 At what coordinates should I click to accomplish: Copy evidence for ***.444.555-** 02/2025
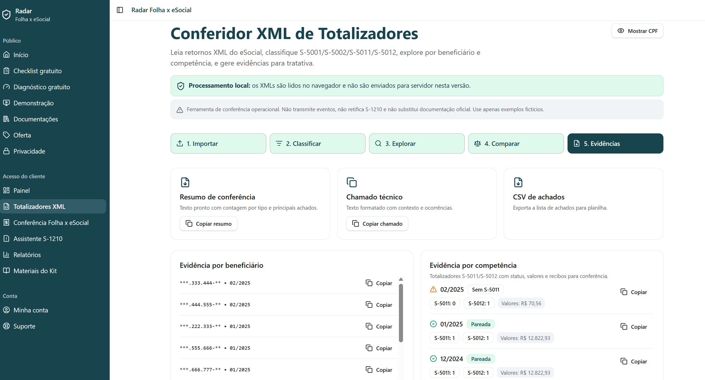[x=379, y=305]
